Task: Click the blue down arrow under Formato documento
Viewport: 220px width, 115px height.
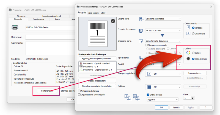Action: point(162,35)
